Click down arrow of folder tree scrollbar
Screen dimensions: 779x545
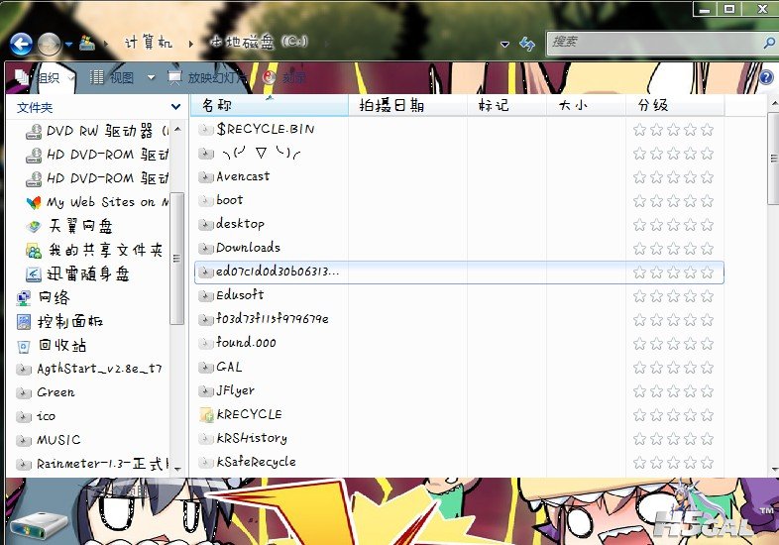click(x=177, y=469)
